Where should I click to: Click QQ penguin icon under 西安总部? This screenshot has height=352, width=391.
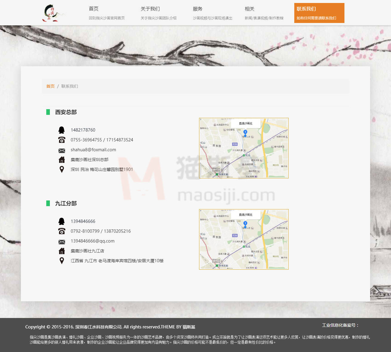(x=61, y=130)
